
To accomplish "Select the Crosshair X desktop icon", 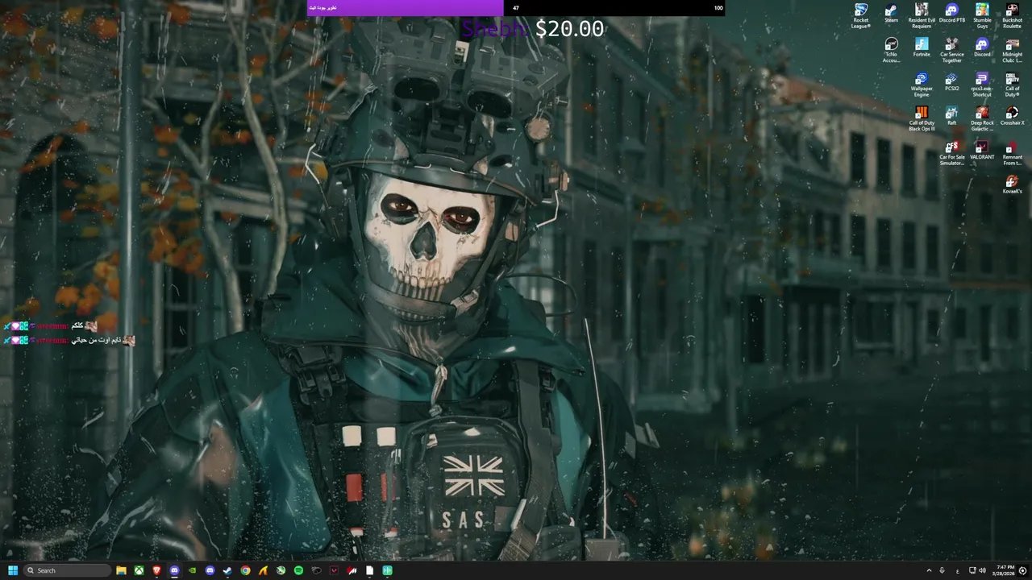I will pyautogui.click(x=1012, y=116).
